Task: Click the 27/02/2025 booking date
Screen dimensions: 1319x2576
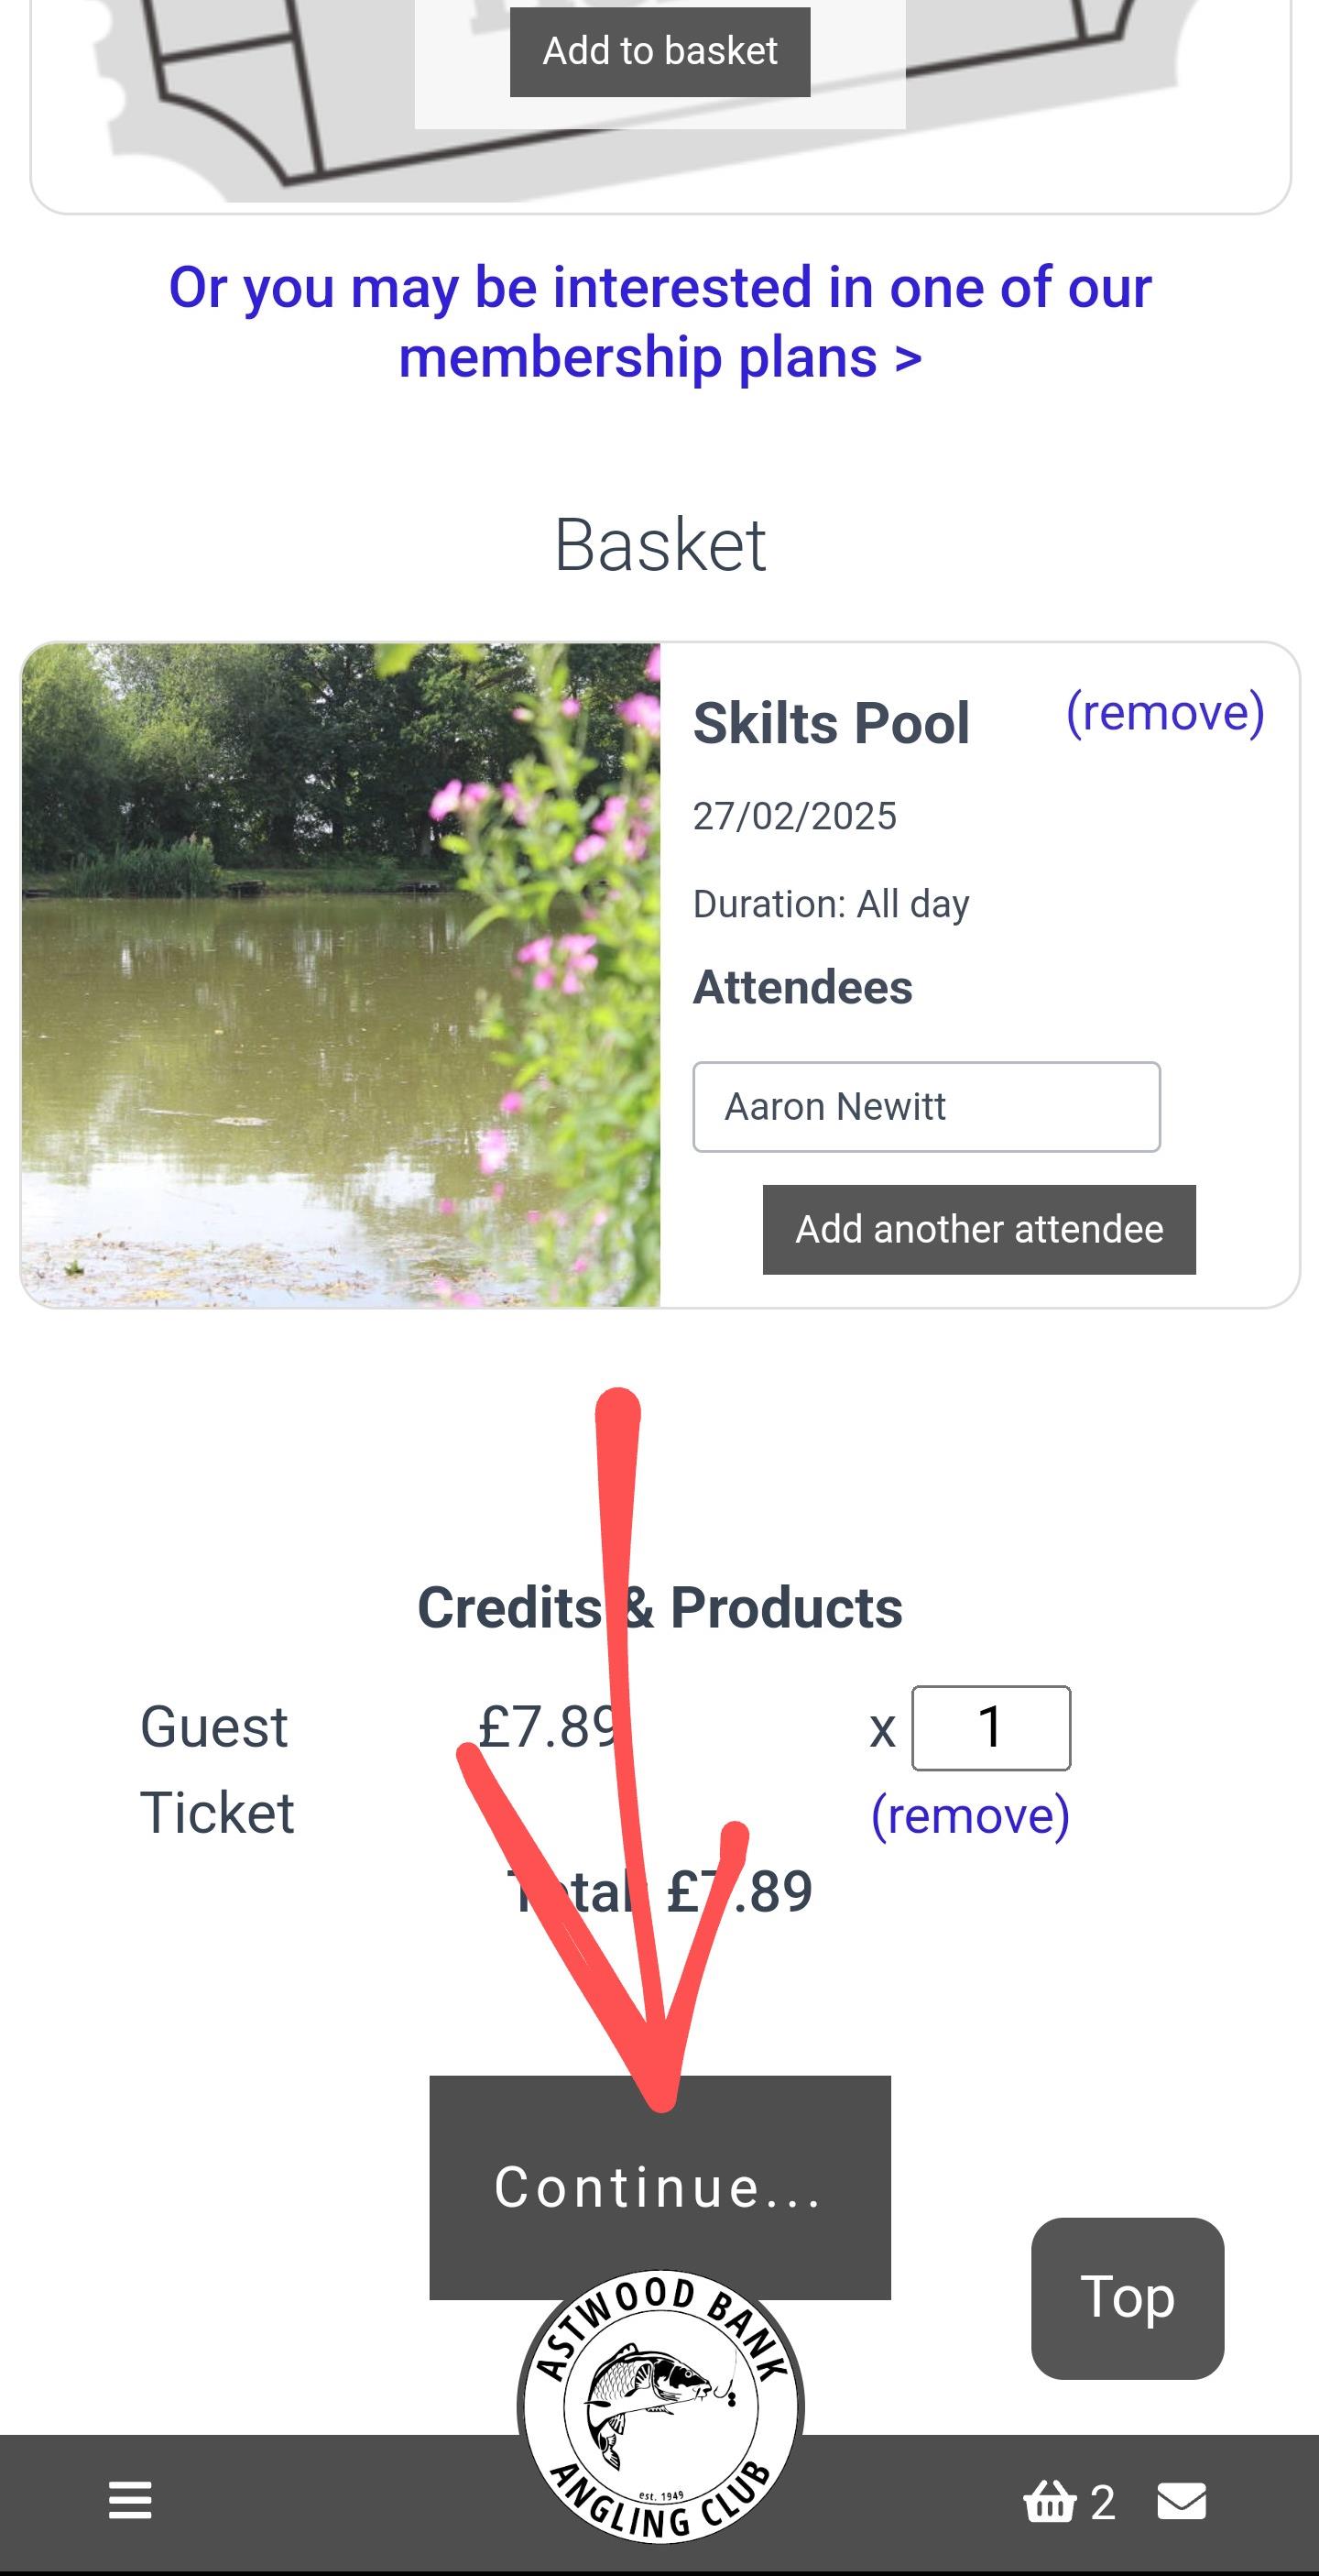Action: coord(795,816)
